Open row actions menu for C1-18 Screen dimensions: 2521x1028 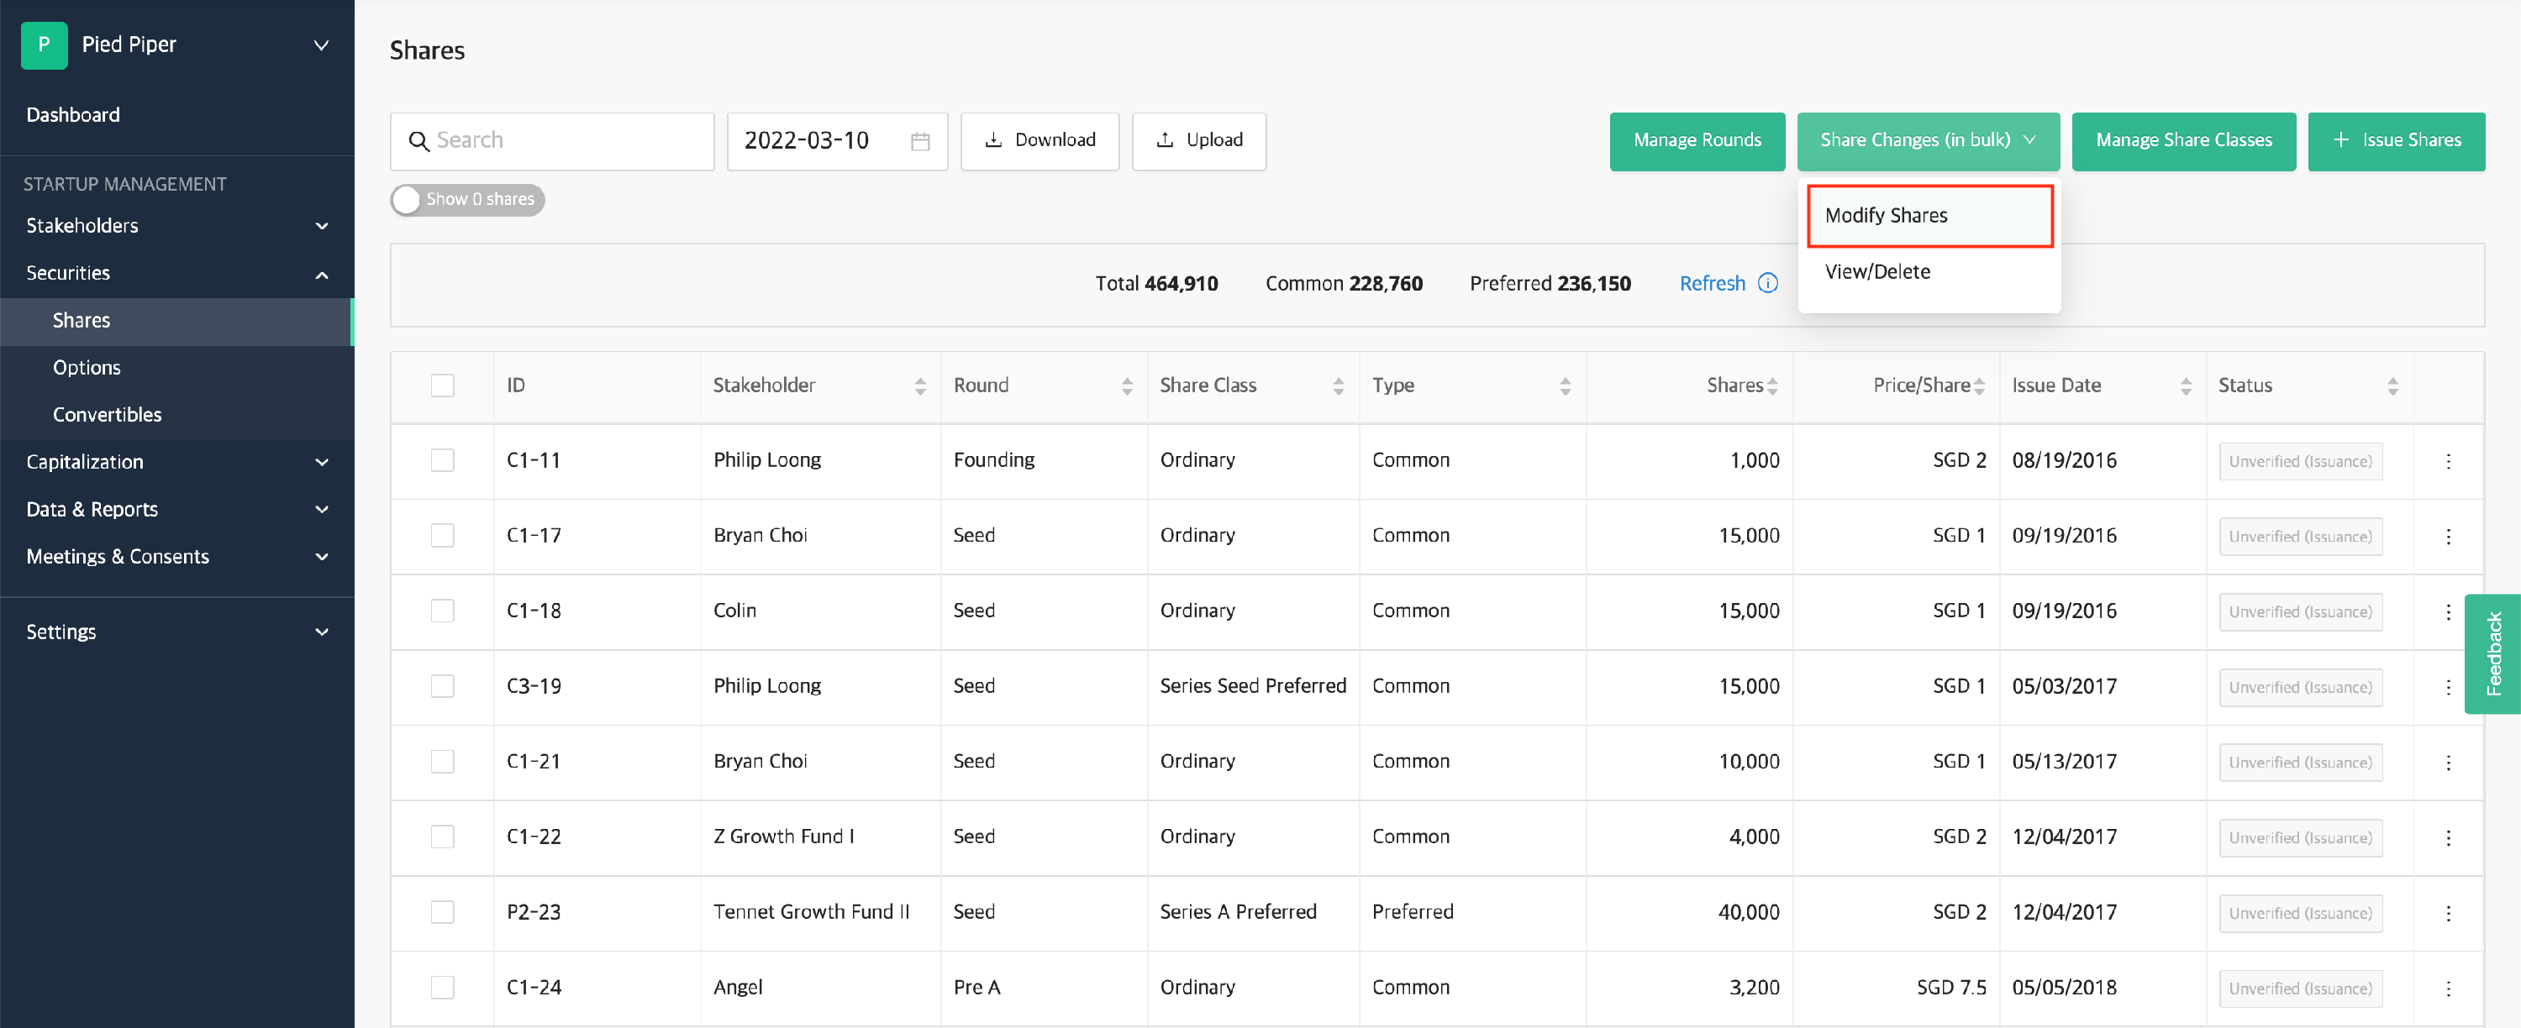point(2448,611)
